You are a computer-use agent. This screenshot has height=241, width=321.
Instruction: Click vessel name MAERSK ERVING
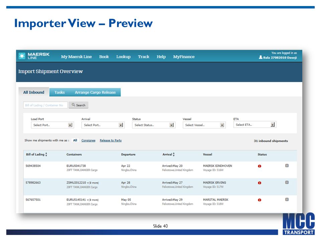coord(215,183)
